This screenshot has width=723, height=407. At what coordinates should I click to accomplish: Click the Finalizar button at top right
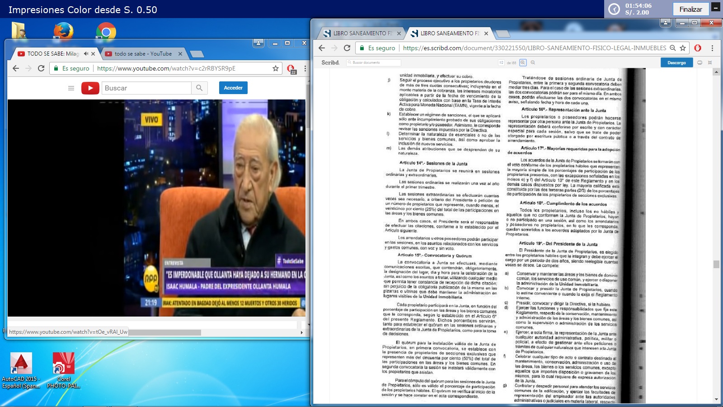click(690, 9)
